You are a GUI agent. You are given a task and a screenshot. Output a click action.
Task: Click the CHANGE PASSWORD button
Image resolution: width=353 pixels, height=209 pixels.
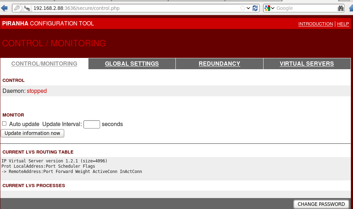point(321,204)
